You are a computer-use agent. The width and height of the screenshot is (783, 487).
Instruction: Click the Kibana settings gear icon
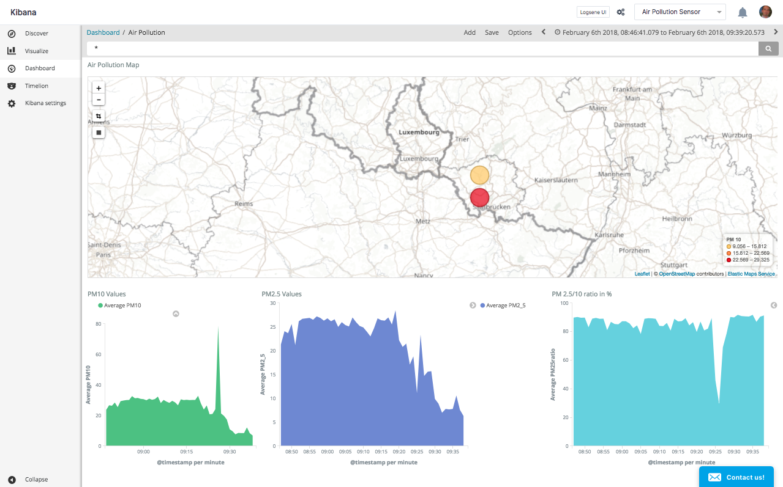[12, 104]
